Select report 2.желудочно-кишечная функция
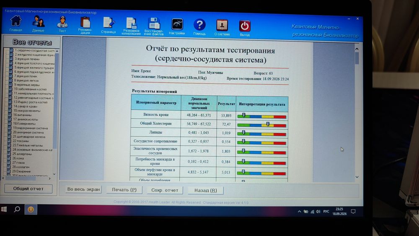This screenshot has height=236, width=419. pos(34,54)
